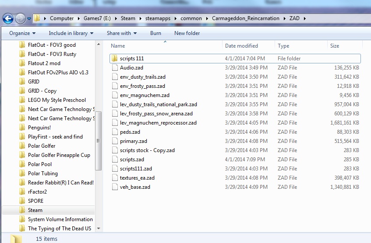The image size is (371, 243).
Task: Click System Volume Information folder icon
Action: (22, 219)
